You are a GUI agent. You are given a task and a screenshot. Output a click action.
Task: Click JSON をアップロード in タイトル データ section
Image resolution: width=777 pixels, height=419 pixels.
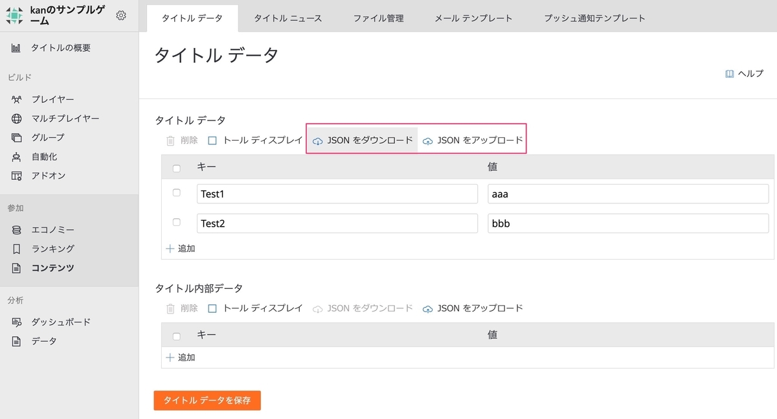point(473,140)
